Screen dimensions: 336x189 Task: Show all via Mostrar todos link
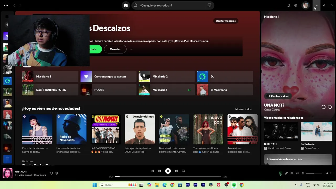[x=243, y=109]
